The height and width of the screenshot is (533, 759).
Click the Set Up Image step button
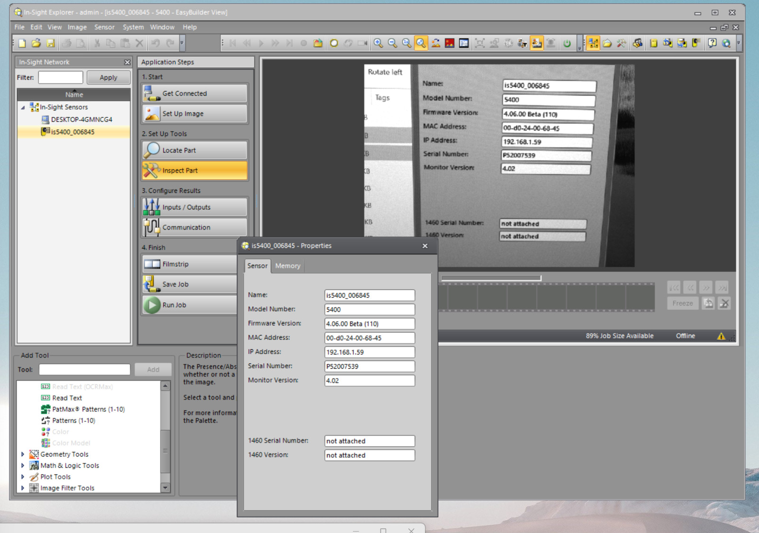tap(194, 114)
